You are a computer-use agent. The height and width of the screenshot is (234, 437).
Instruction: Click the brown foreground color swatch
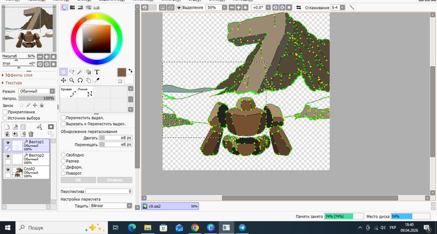click(x=122, y=72)
